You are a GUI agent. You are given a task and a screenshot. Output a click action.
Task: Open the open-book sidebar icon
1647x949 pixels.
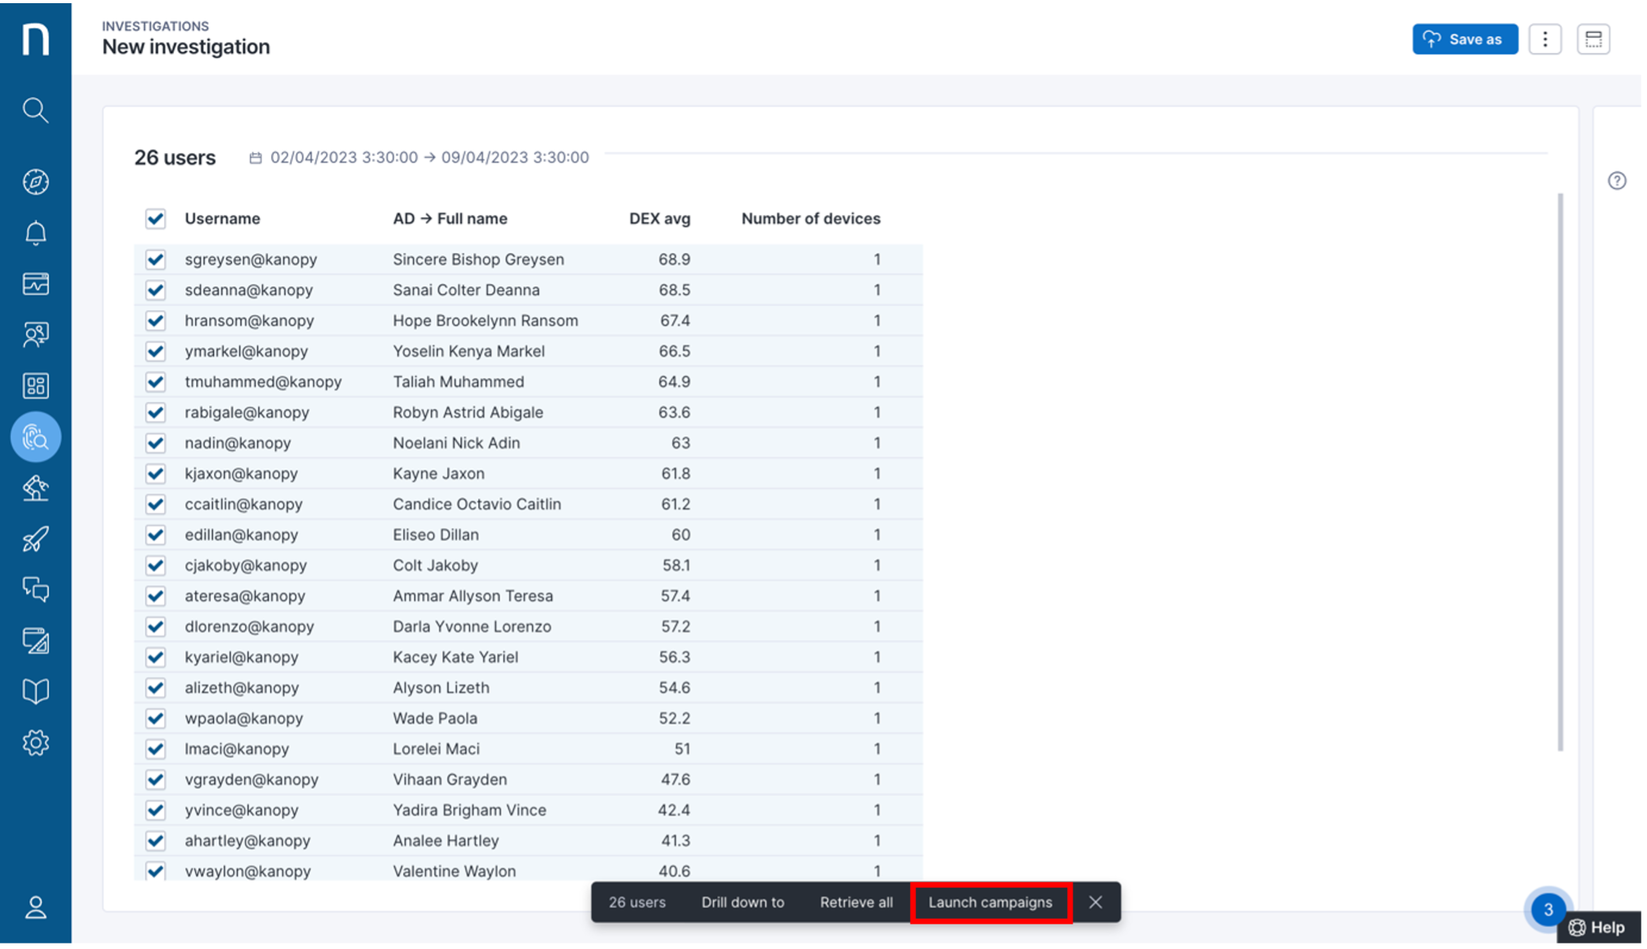(35, 691)
